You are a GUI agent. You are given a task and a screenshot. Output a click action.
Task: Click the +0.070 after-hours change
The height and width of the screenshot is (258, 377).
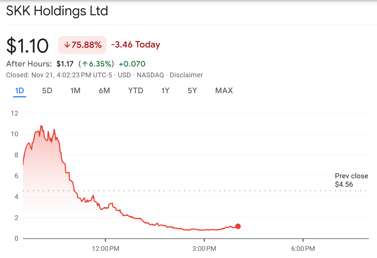[132, 64]
